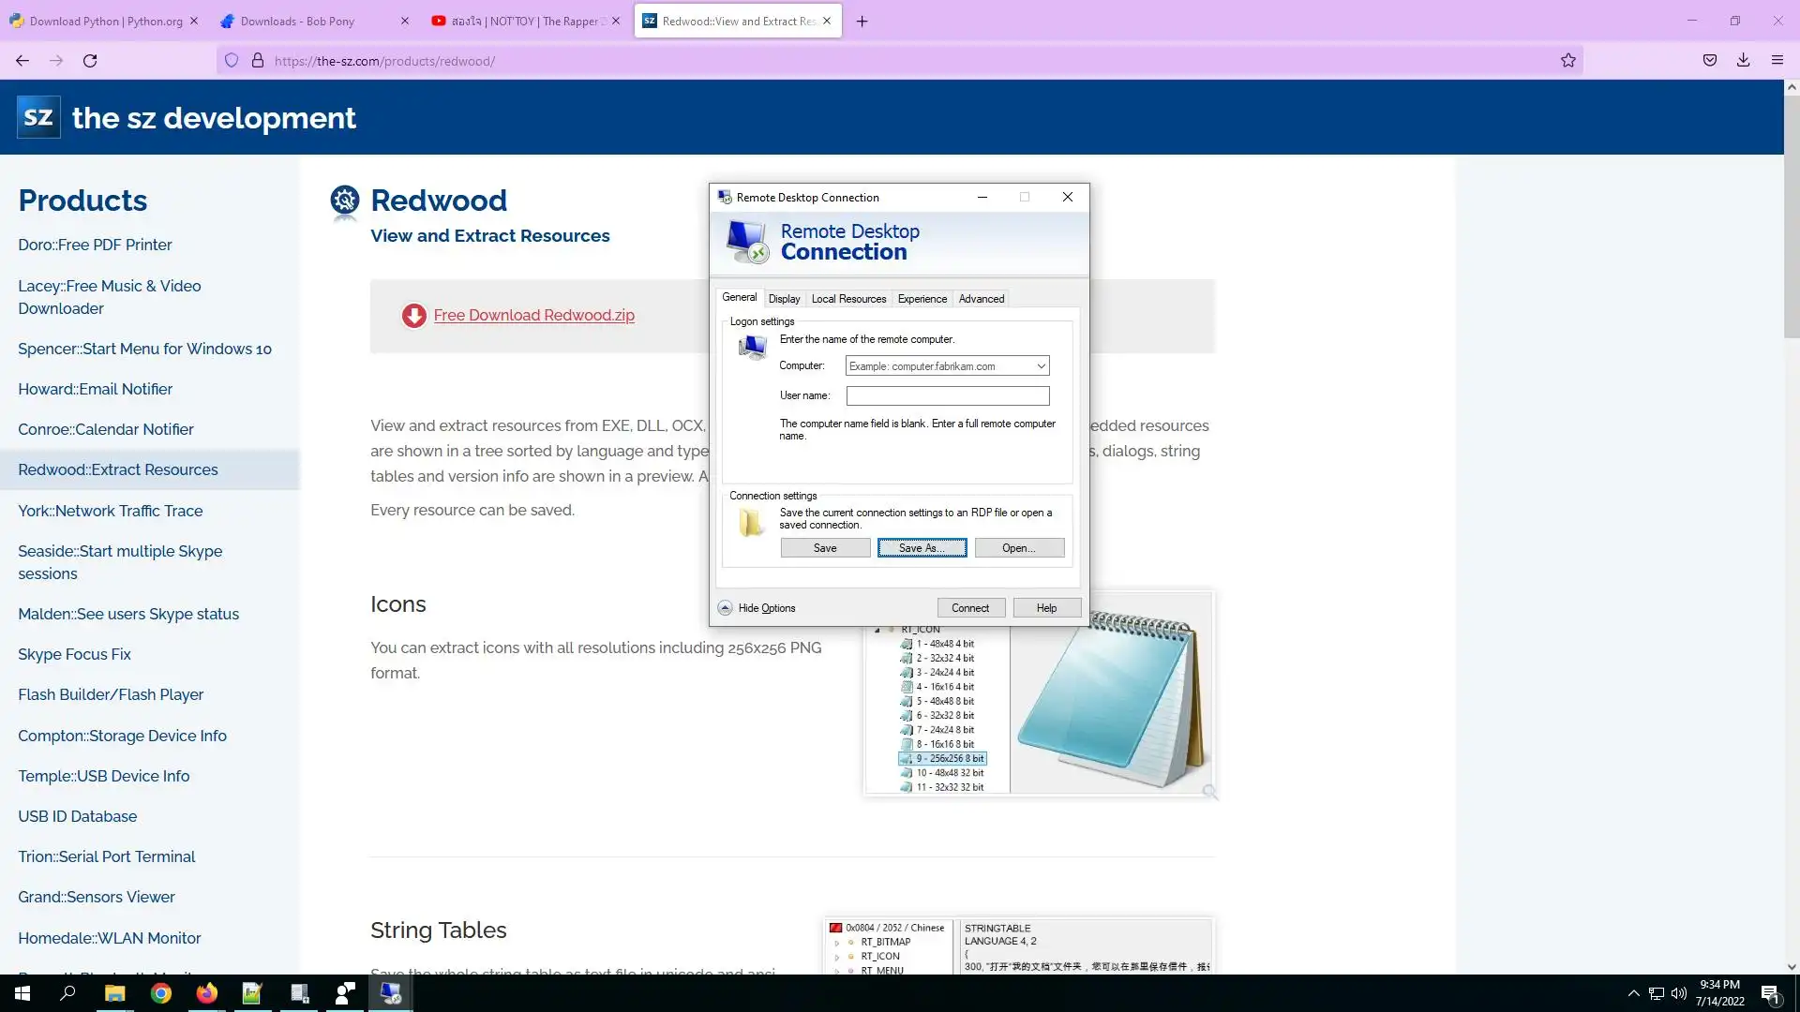Show hidden system tray icons chevron

[1633, 993]
